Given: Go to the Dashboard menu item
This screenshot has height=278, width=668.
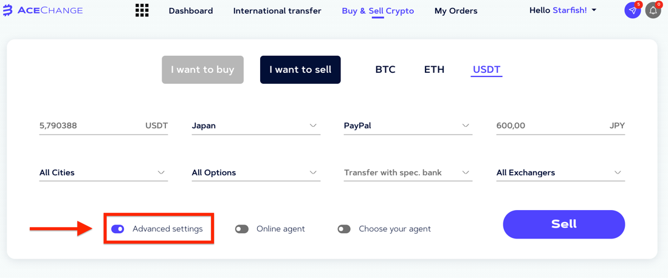Looking at the screenshot, I should point(191,11).
